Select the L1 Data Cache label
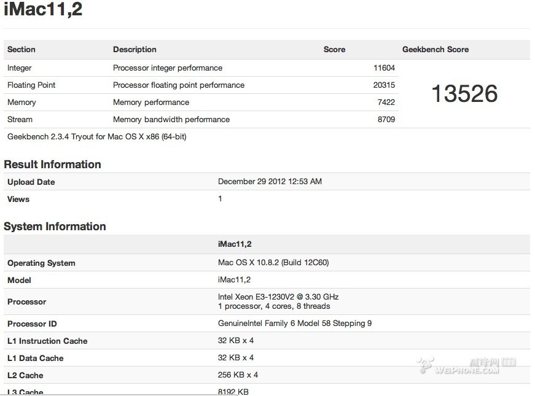 point(36,358)
